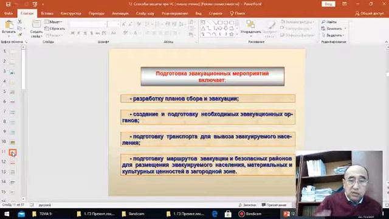Open the Layout (Макет) dropdown
This screenshot has width=389, height=219.
53,22
